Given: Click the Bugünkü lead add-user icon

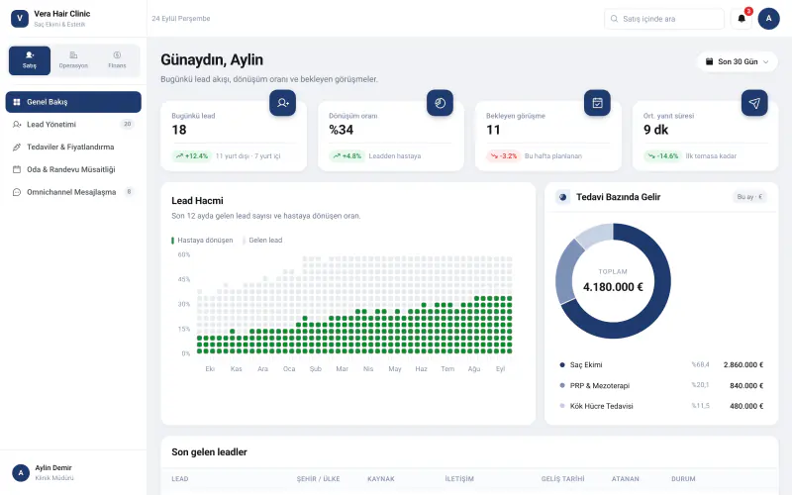Looking at the screenshot, I should (x=283, y=103).
